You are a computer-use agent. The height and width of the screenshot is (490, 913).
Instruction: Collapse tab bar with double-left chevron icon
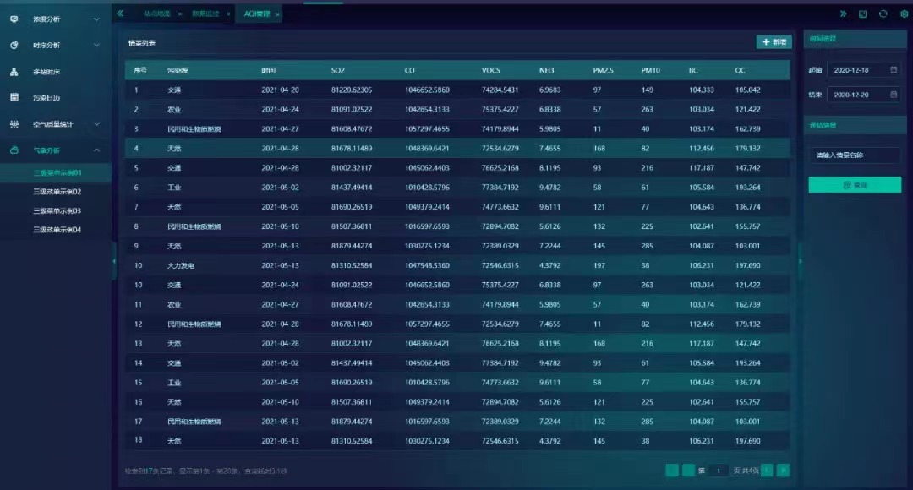(x=120, y=14)
